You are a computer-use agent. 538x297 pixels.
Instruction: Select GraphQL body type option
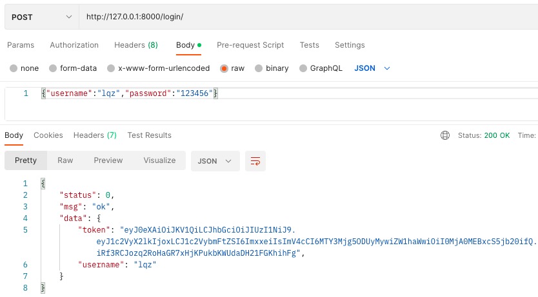click(x=303, y=68)
